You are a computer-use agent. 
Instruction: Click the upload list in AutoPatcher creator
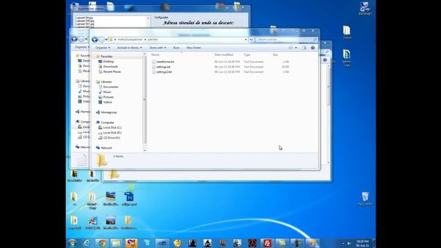click(x=111, y=21)
